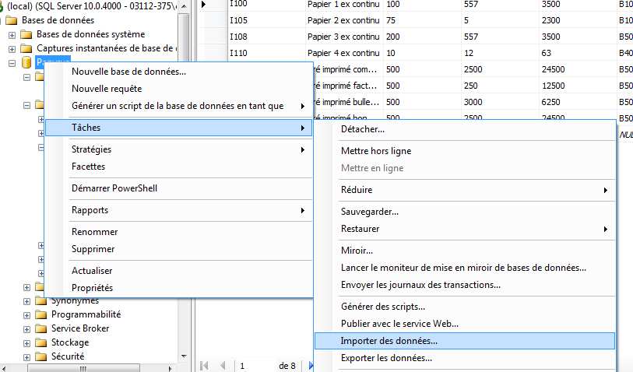Click the selected database cylinder icon
The width and height of the screenshot is (633, 372).
point(26,62)
